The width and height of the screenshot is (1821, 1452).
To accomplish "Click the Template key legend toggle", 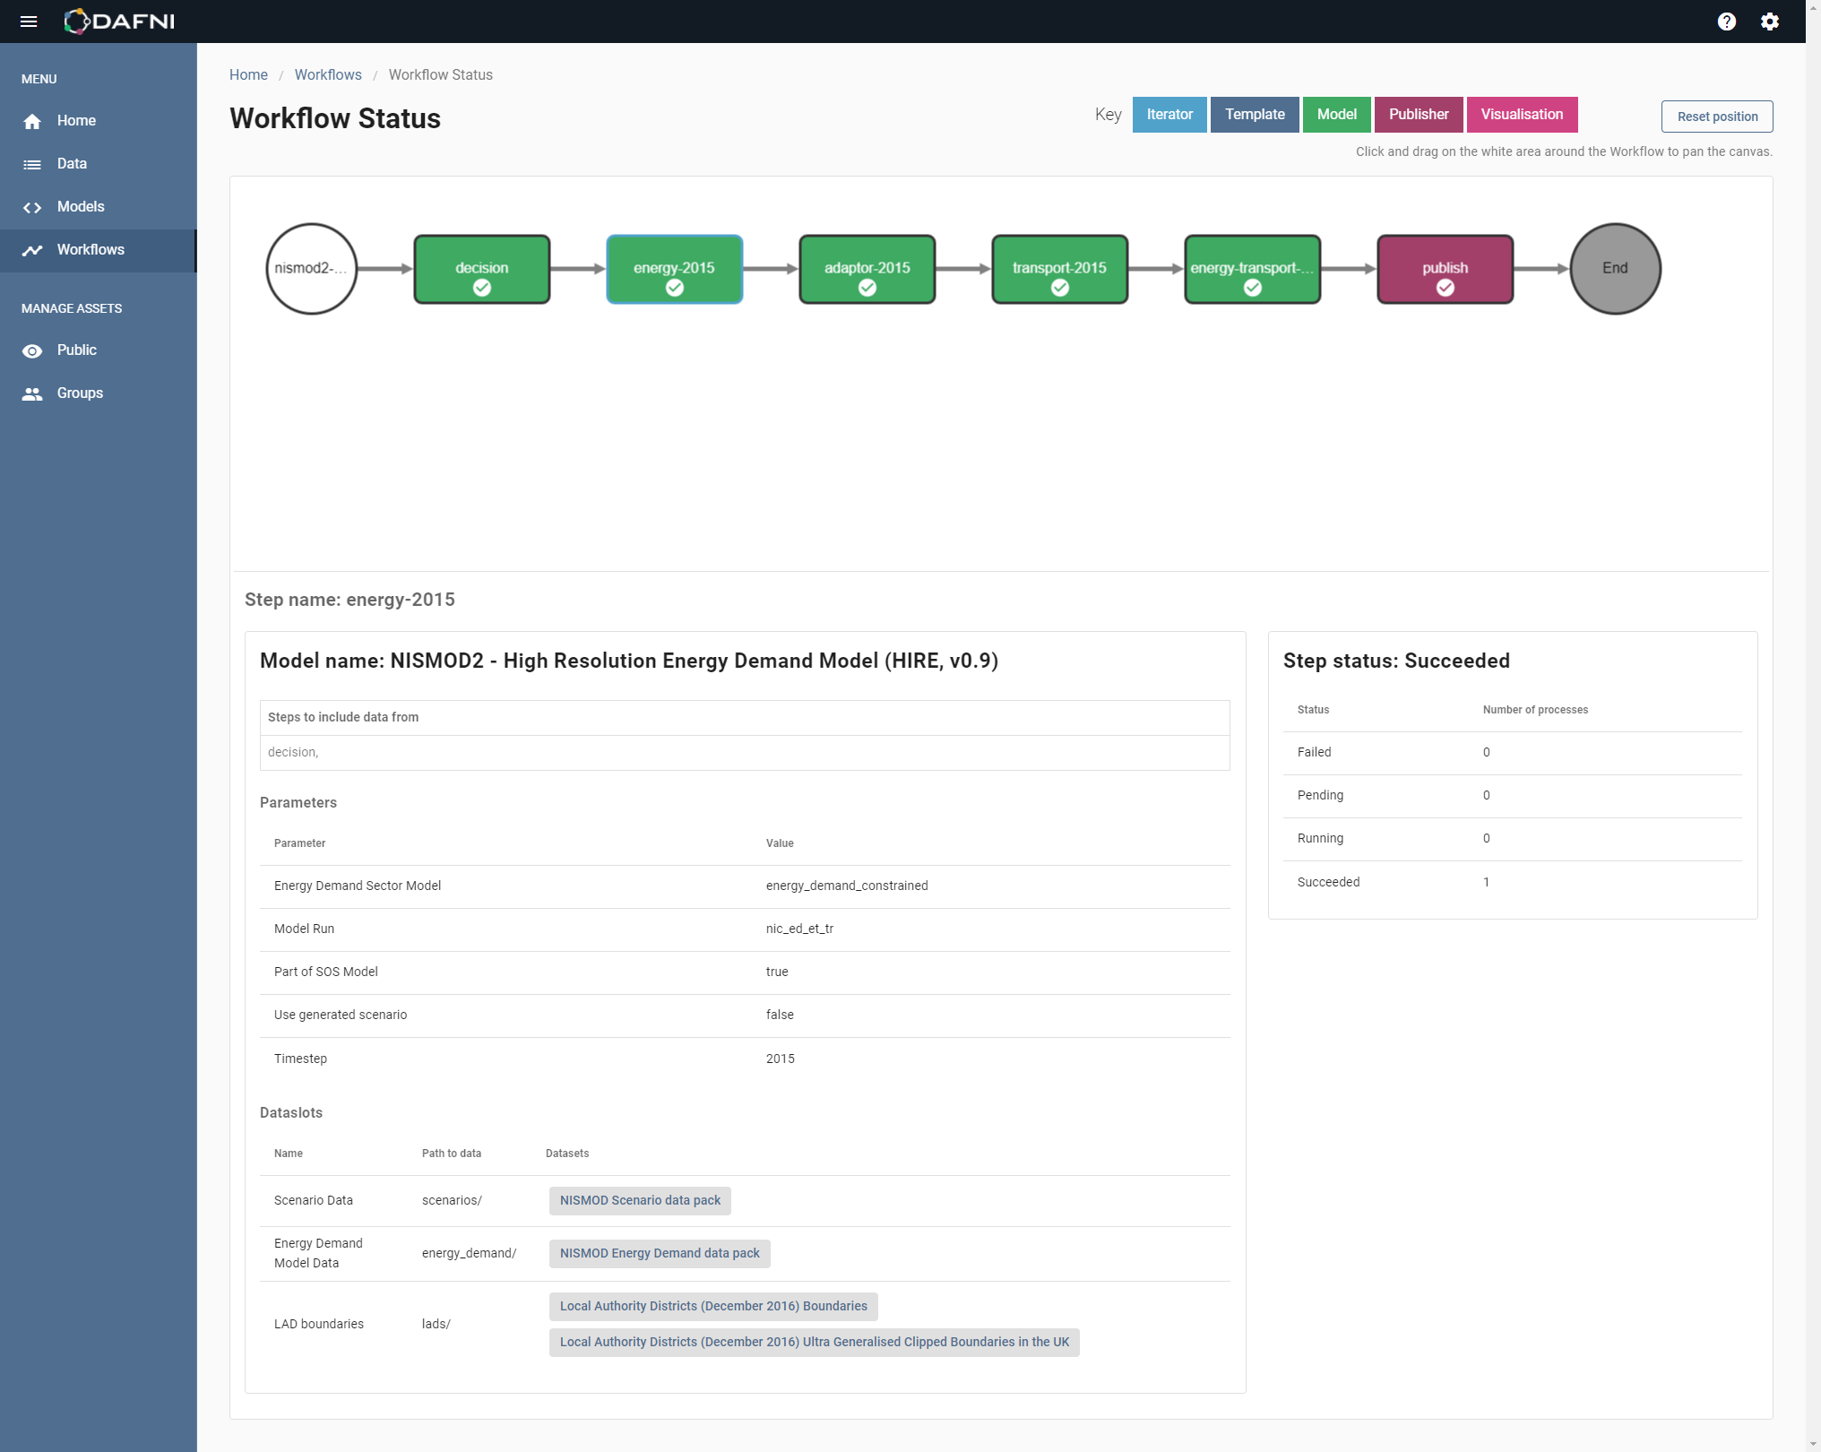I will click(x=1252, y=114).
